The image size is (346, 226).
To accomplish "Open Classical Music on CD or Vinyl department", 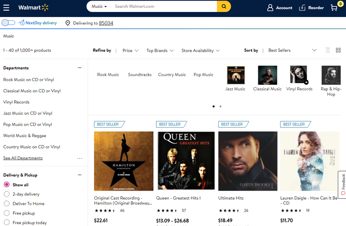I will click(x=32, y=91).
